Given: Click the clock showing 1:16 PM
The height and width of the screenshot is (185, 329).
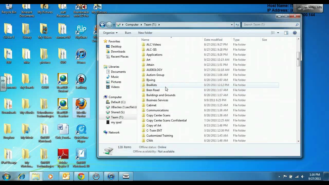Looking at the screenshot, I should [314, 175].
